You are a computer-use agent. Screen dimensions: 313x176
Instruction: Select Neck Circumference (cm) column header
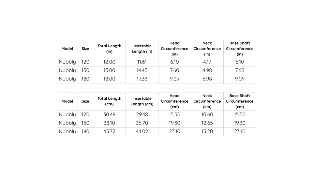[207, 101]
